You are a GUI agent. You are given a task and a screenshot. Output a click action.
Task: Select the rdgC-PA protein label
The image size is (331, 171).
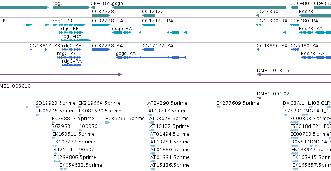(x=72, y=61)
